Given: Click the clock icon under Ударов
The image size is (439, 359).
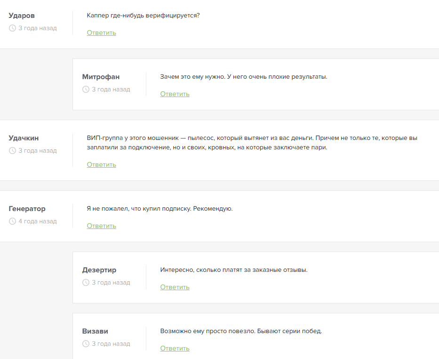Looking at the screenshot, I should coord(12,28).
